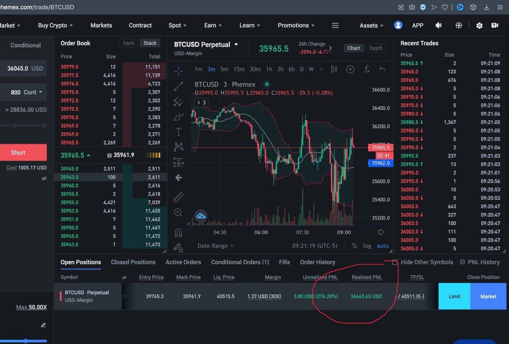509x344 pixels.
Task: Select the Chart view button
Action: (x=354, y=48)
